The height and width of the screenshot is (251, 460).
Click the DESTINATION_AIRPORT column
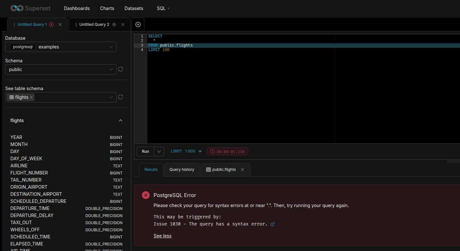click(x=66, y=194)
